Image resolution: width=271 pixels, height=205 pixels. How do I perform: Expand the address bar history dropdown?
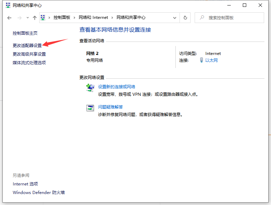(175, 18)
